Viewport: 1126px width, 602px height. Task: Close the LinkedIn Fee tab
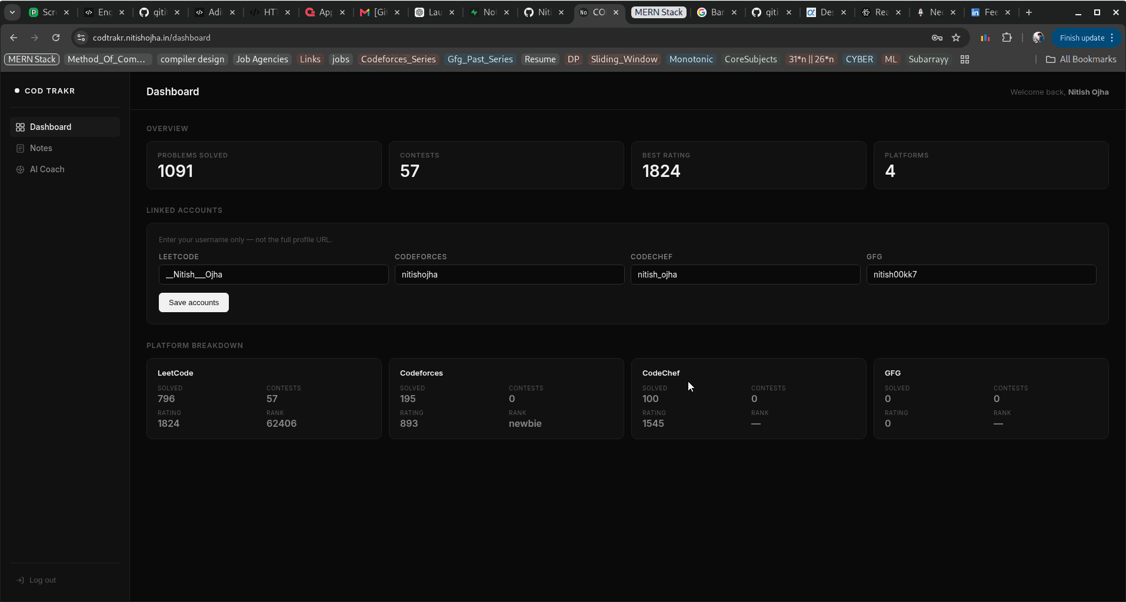pos(1008,12)
